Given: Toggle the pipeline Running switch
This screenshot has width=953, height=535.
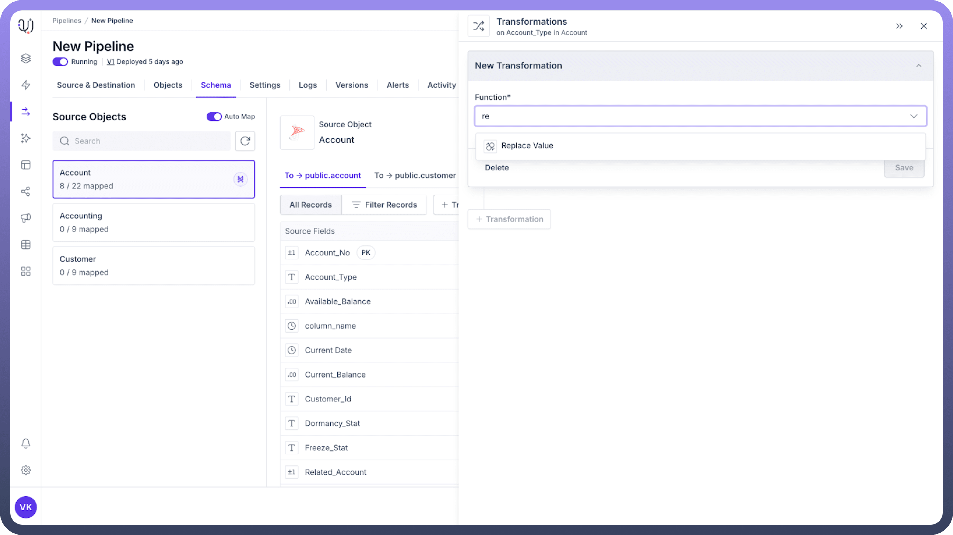Looking at the screenshot, I should click(60, 62).
